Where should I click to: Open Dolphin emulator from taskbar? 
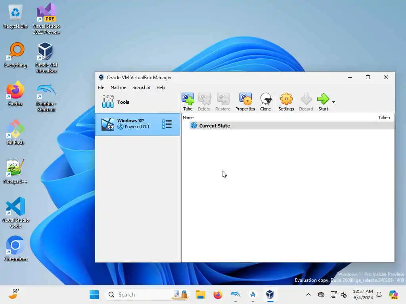tap(236, 294)
